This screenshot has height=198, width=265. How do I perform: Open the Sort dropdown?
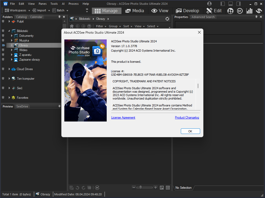[128, 26]
